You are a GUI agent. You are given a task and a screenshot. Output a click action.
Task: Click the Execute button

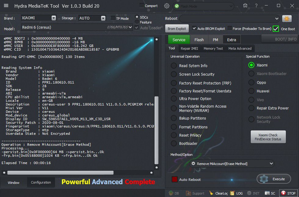274,179
